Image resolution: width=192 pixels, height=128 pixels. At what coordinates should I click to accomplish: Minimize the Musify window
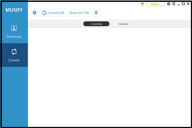[178, 4]
